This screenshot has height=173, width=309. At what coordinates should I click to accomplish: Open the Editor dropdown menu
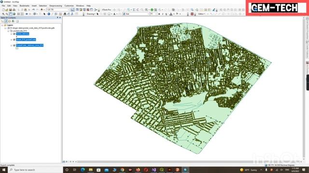(201, 14)
